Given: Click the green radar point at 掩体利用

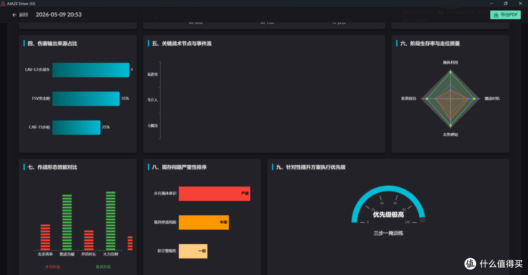Looking at the screenshot, I should point(451,72).
